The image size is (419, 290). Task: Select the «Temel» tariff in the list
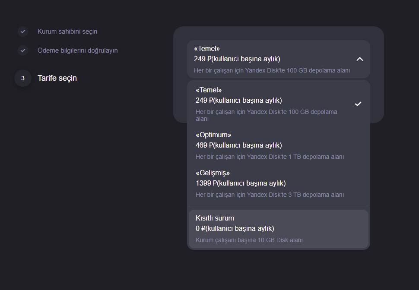tap(279, 104)
